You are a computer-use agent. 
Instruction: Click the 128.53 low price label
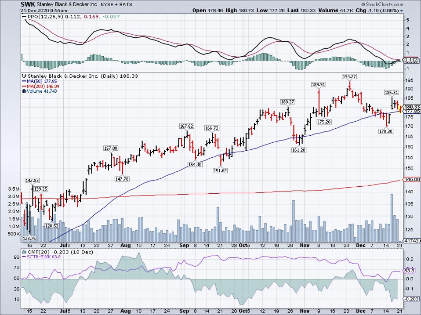[52, 226]
